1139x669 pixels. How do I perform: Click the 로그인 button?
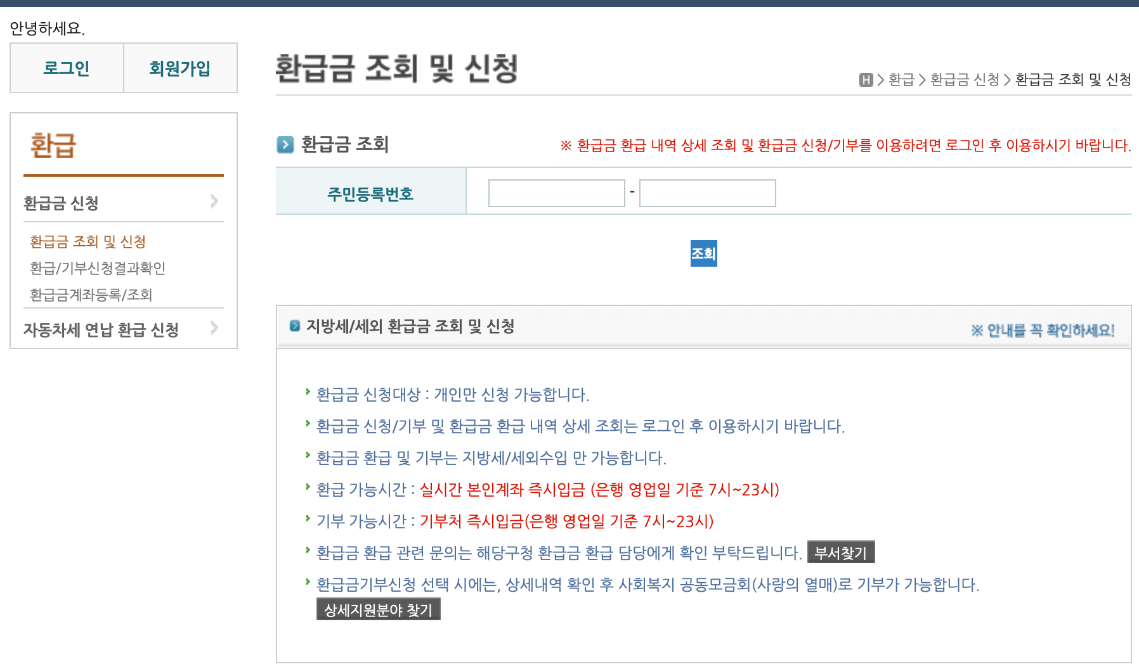67,67
